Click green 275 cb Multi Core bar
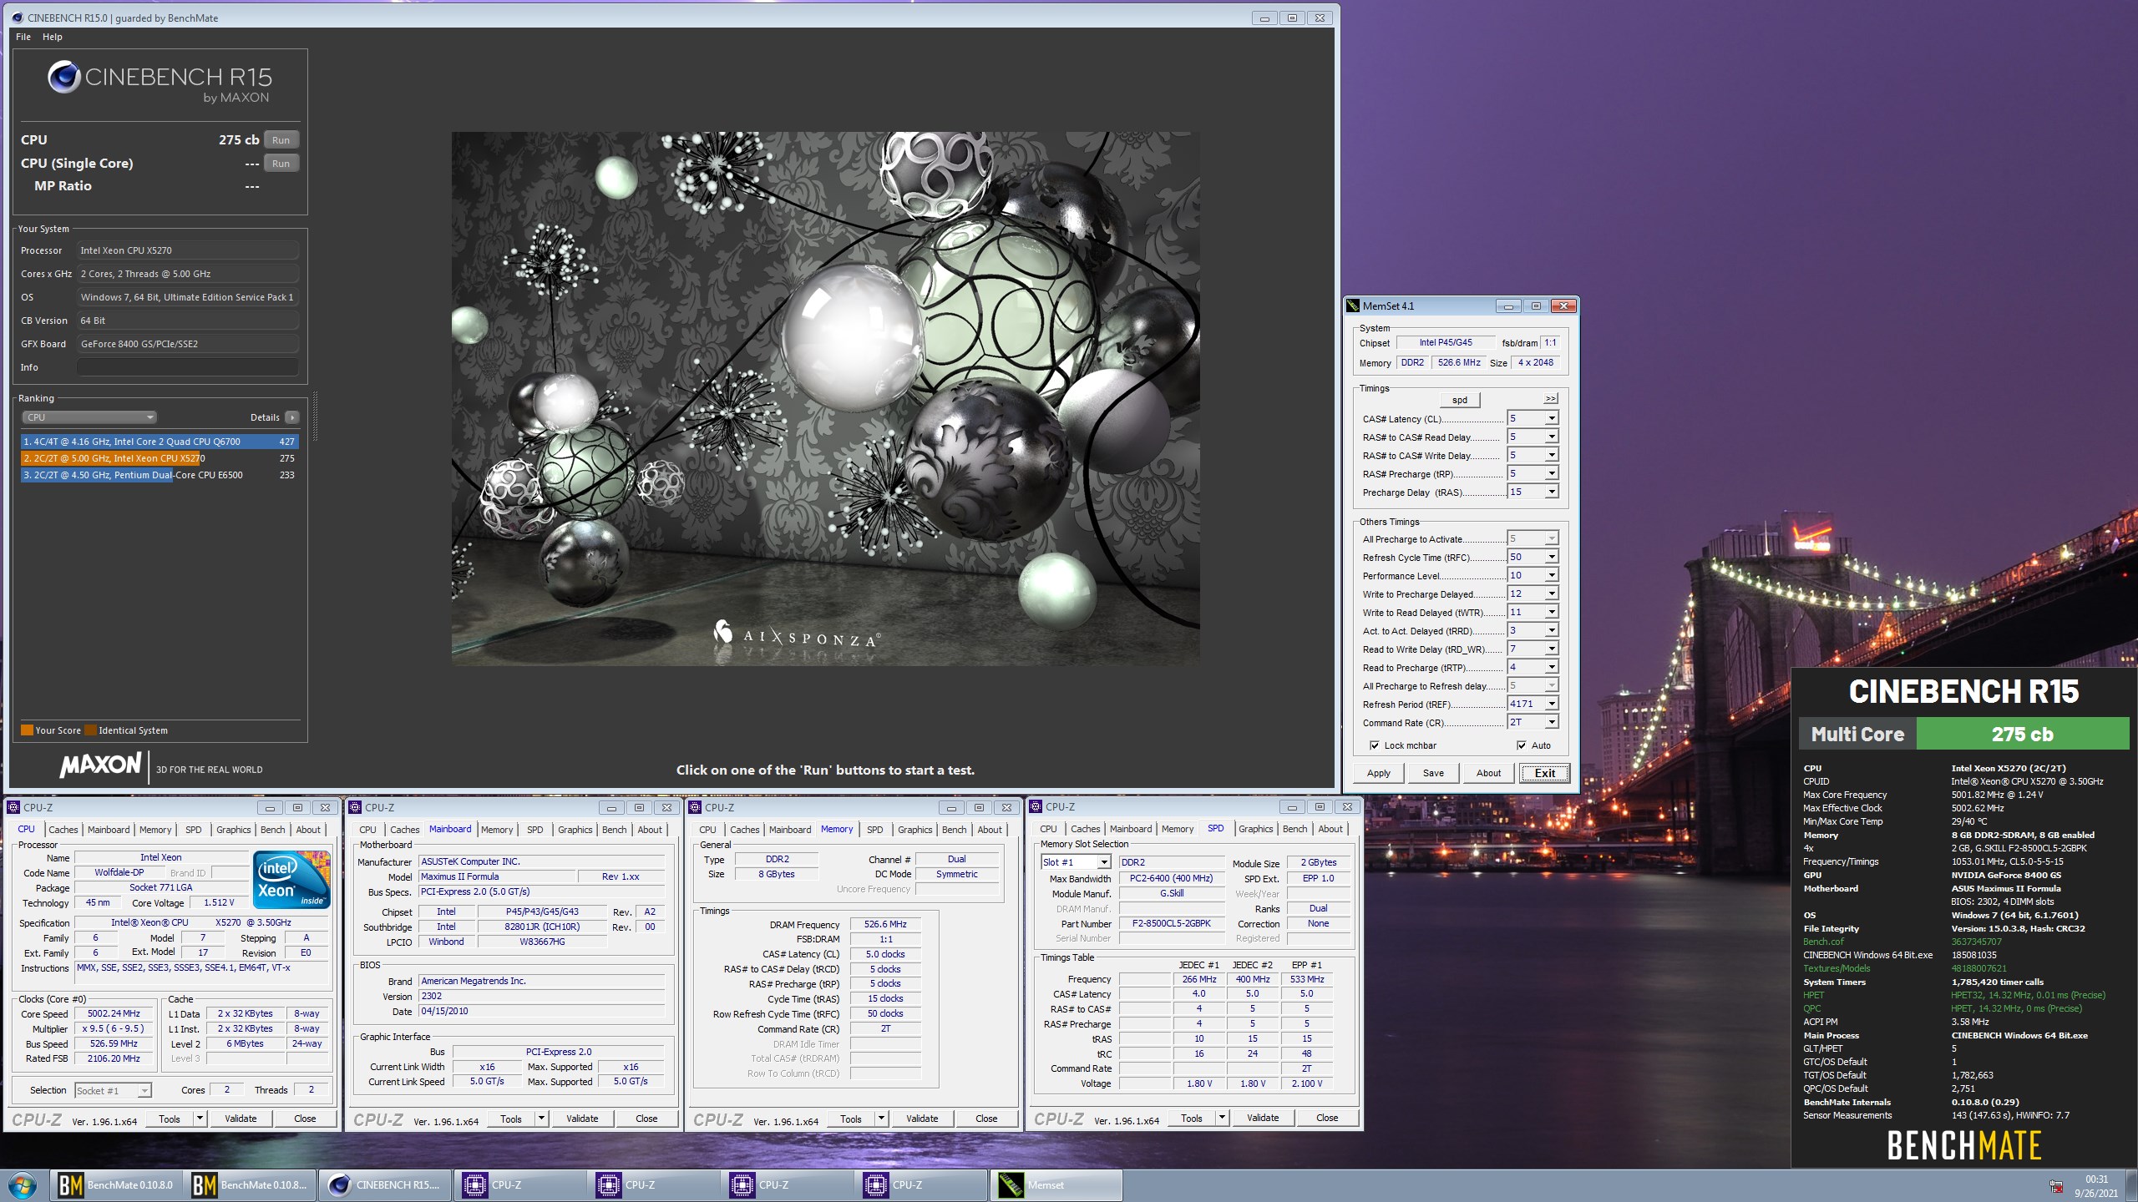The height and width of the screenshot is (1202, 2138). pyautogui.click(x=2022, y=734)
